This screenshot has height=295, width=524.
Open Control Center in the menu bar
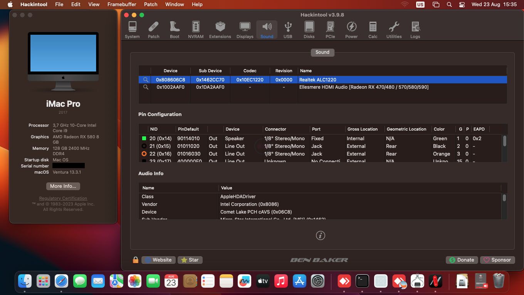[x=462, y=5]
